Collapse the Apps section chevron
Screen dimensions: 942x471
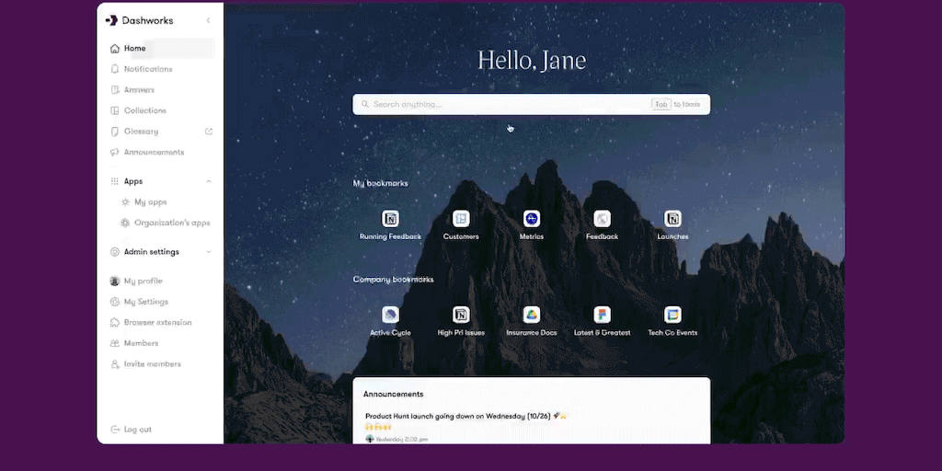coord(209,181)
